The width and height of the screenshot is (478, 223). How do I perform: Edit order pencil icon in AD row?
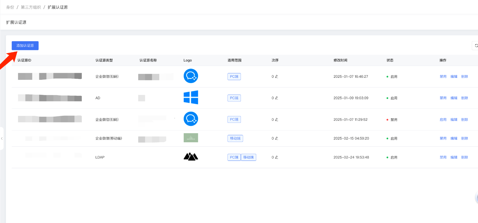pyautogui.click(x=277, y=98)
